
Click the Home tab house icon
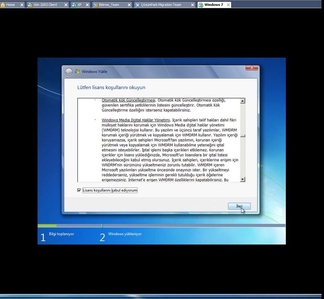coord(3,5)
